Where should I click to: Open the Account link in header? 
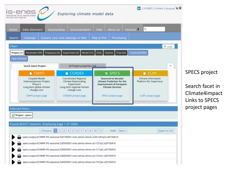click(x=170, y=8)
